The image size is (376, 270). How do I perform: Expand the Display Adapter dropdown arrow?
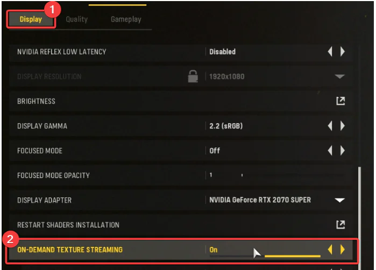pyautogui.click(x=340, y=200)
